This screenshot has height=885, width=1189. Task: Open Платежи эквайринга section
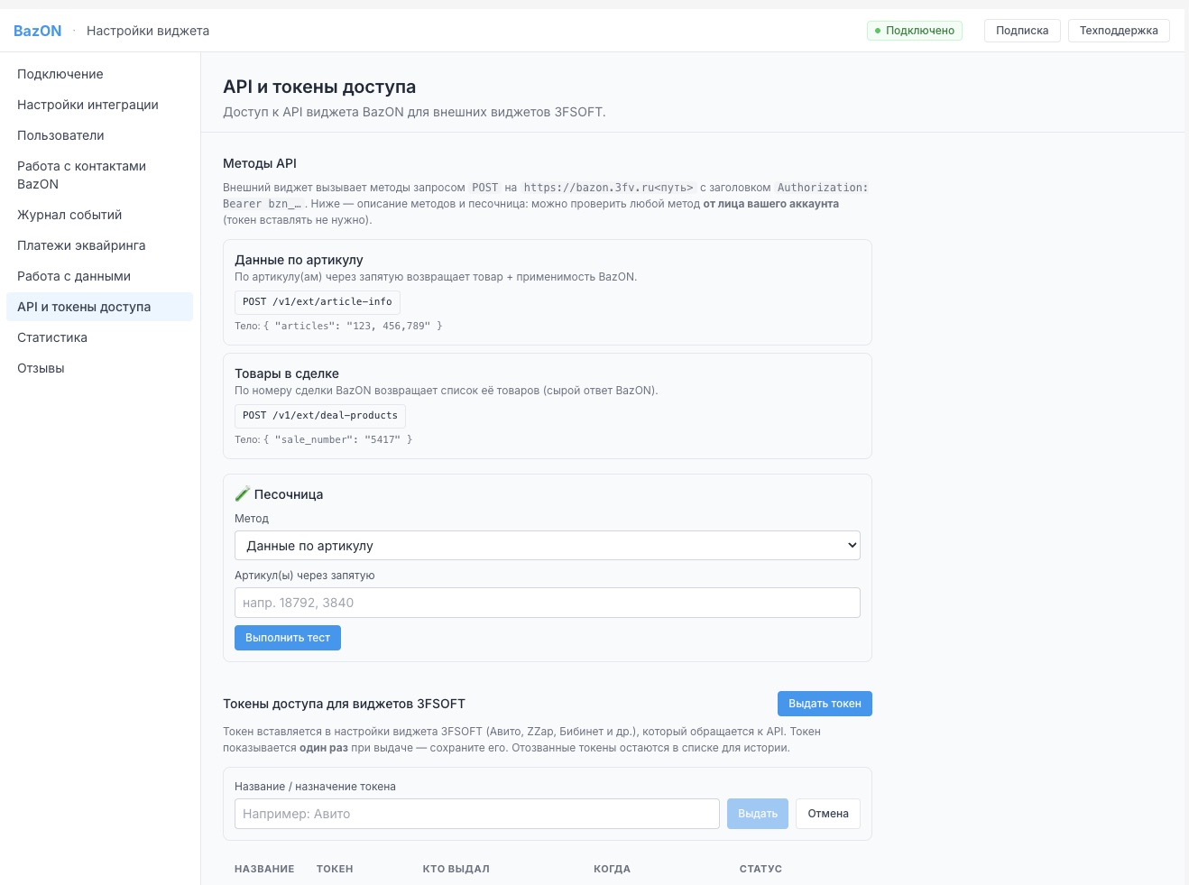point(99,245)
